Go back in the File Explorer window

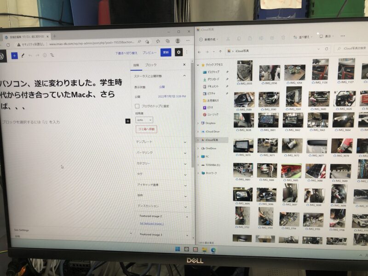point(199,52)
